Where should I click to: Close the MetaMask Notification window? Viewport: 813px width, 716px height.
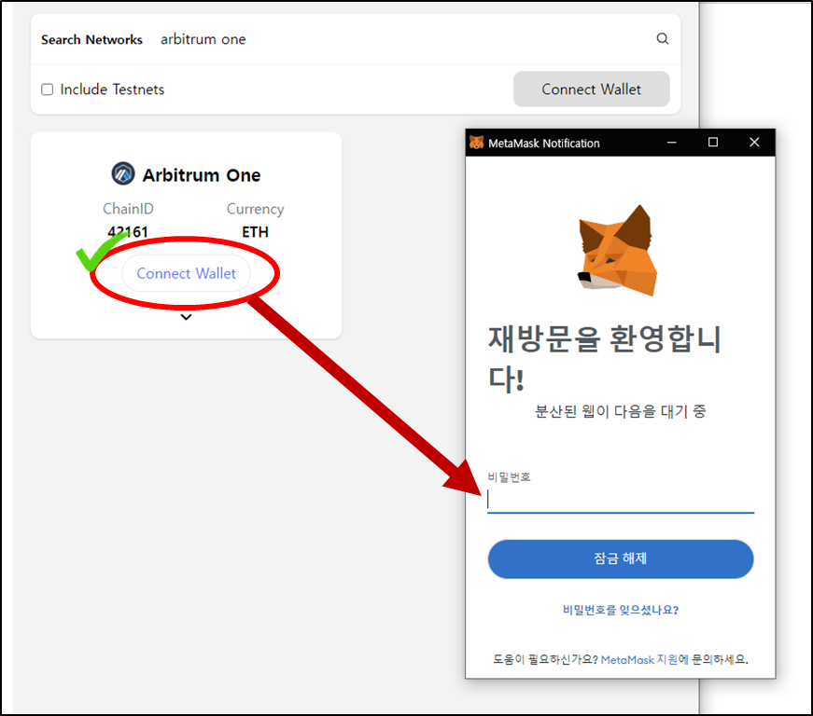754,143
